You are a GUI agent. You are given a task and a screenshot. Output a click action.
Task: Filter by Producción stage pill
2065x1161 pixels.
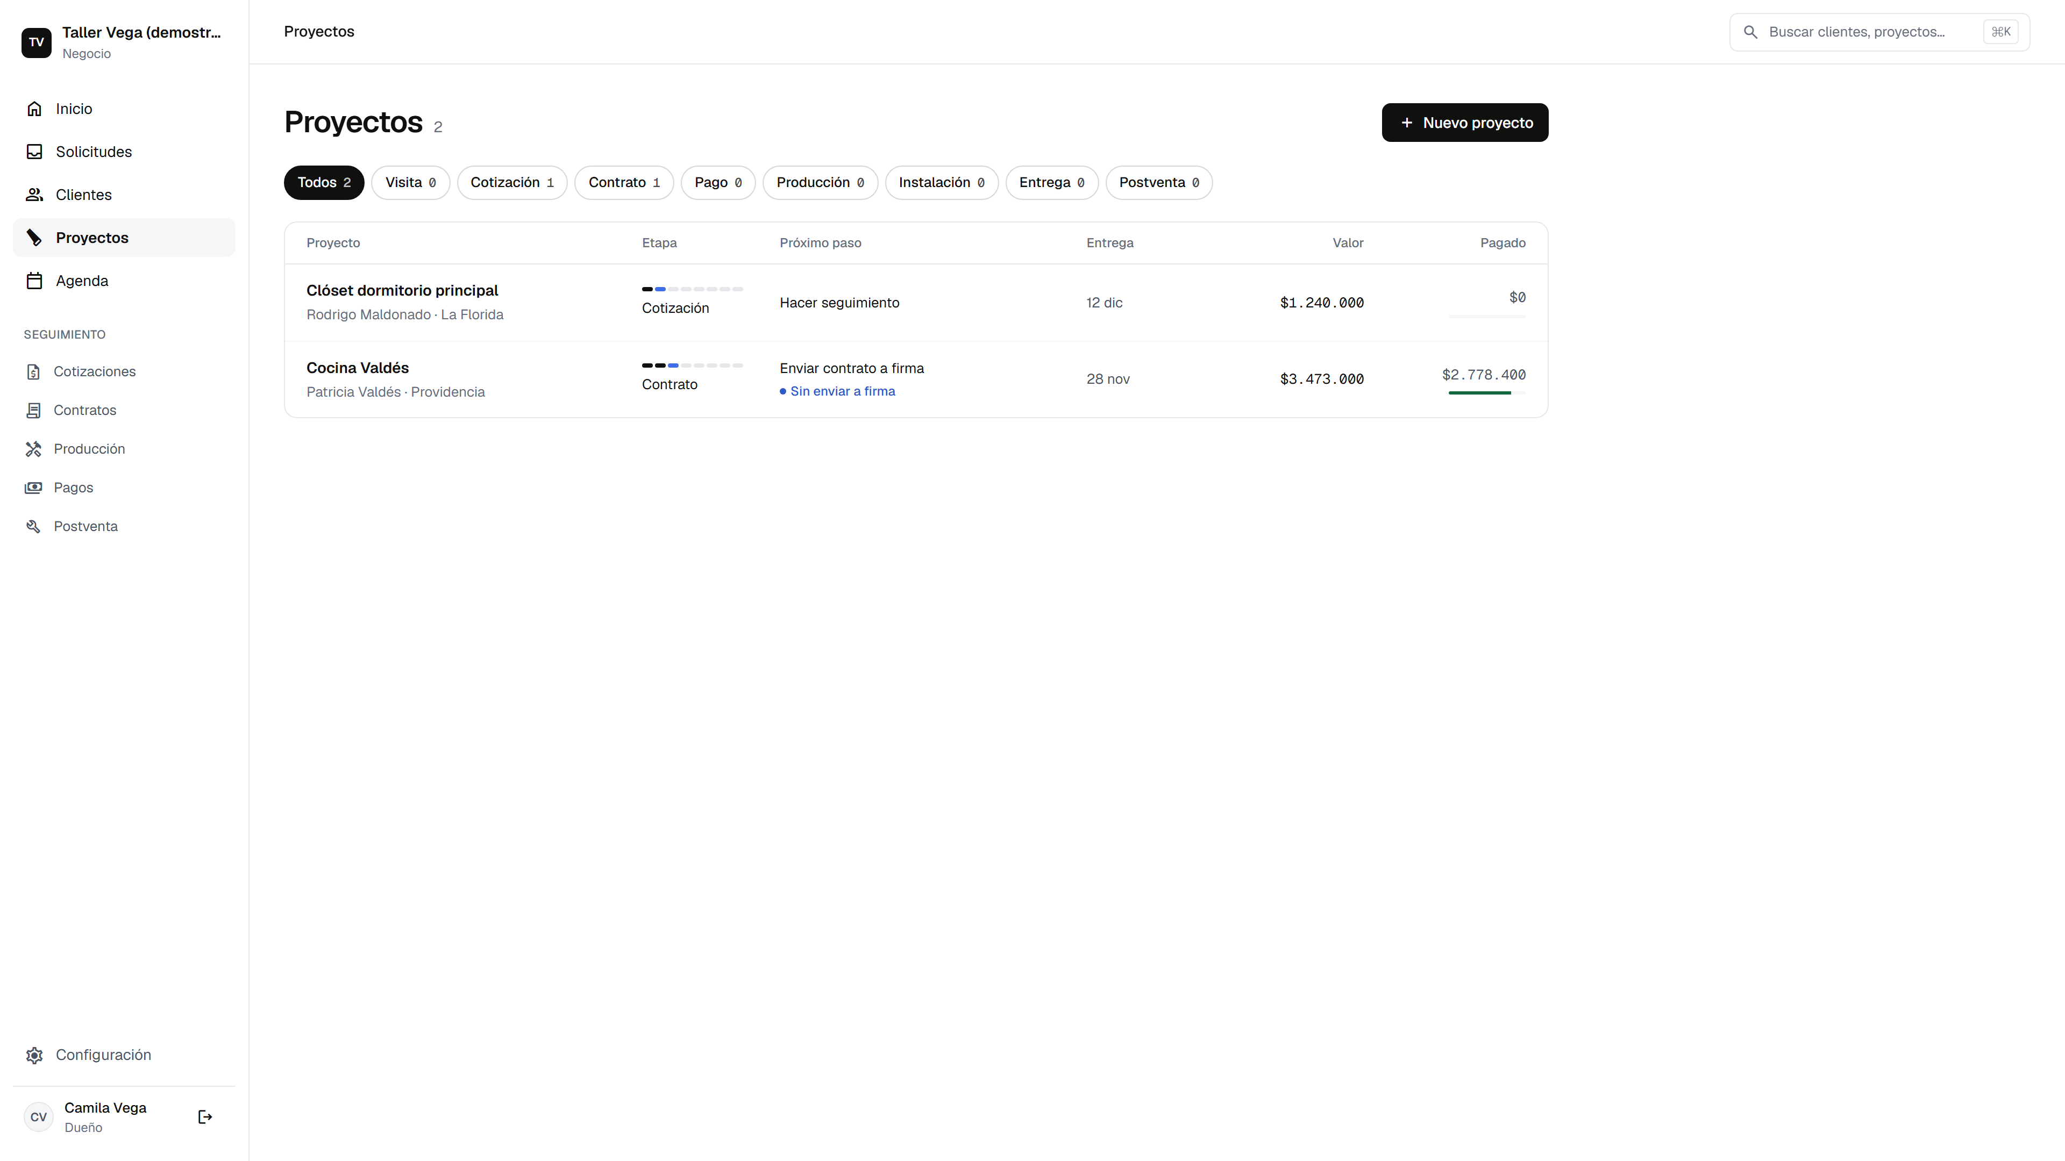820,183
